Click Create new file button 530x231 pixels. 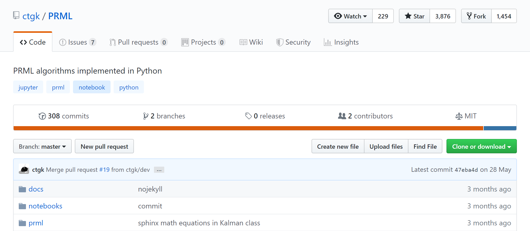click(x=338, y=146)
